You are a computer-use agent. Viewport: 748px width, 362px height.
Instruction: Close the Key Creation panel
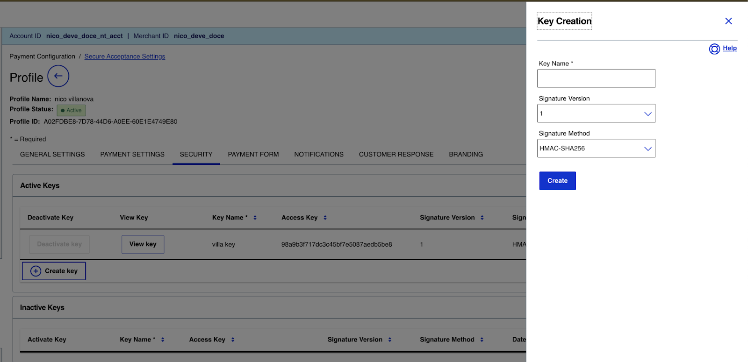[728, 21]
